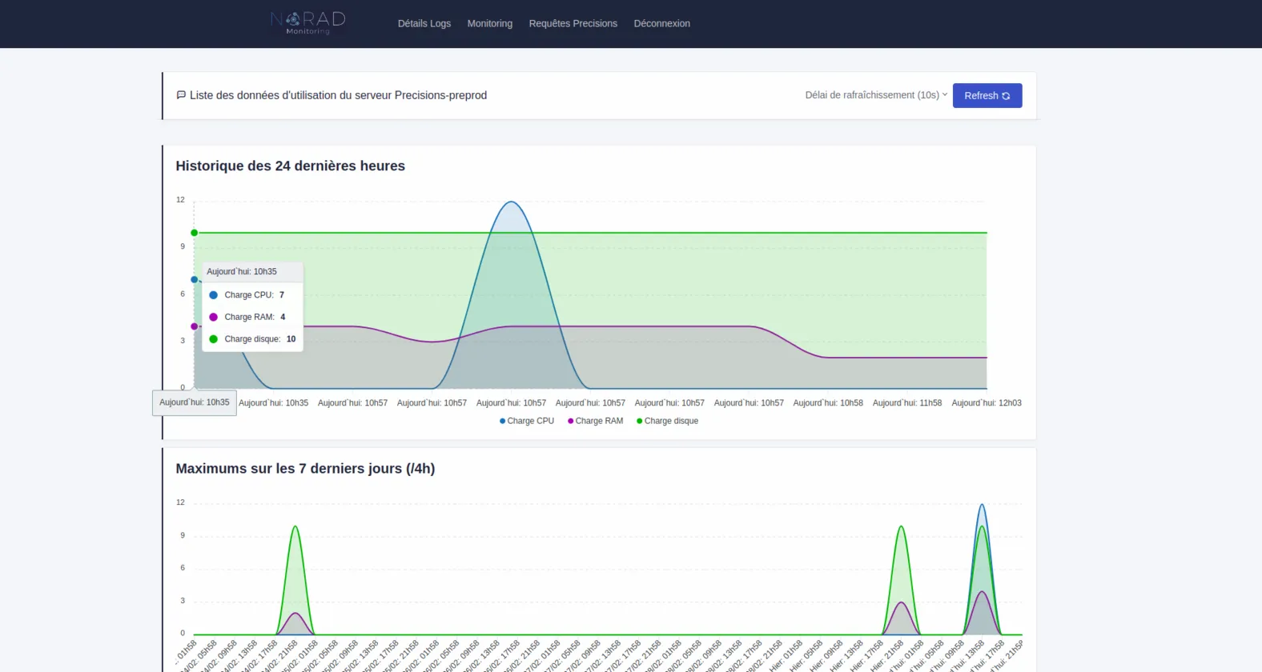Click the CPU peak in the 24h chart

pos(511,202)
